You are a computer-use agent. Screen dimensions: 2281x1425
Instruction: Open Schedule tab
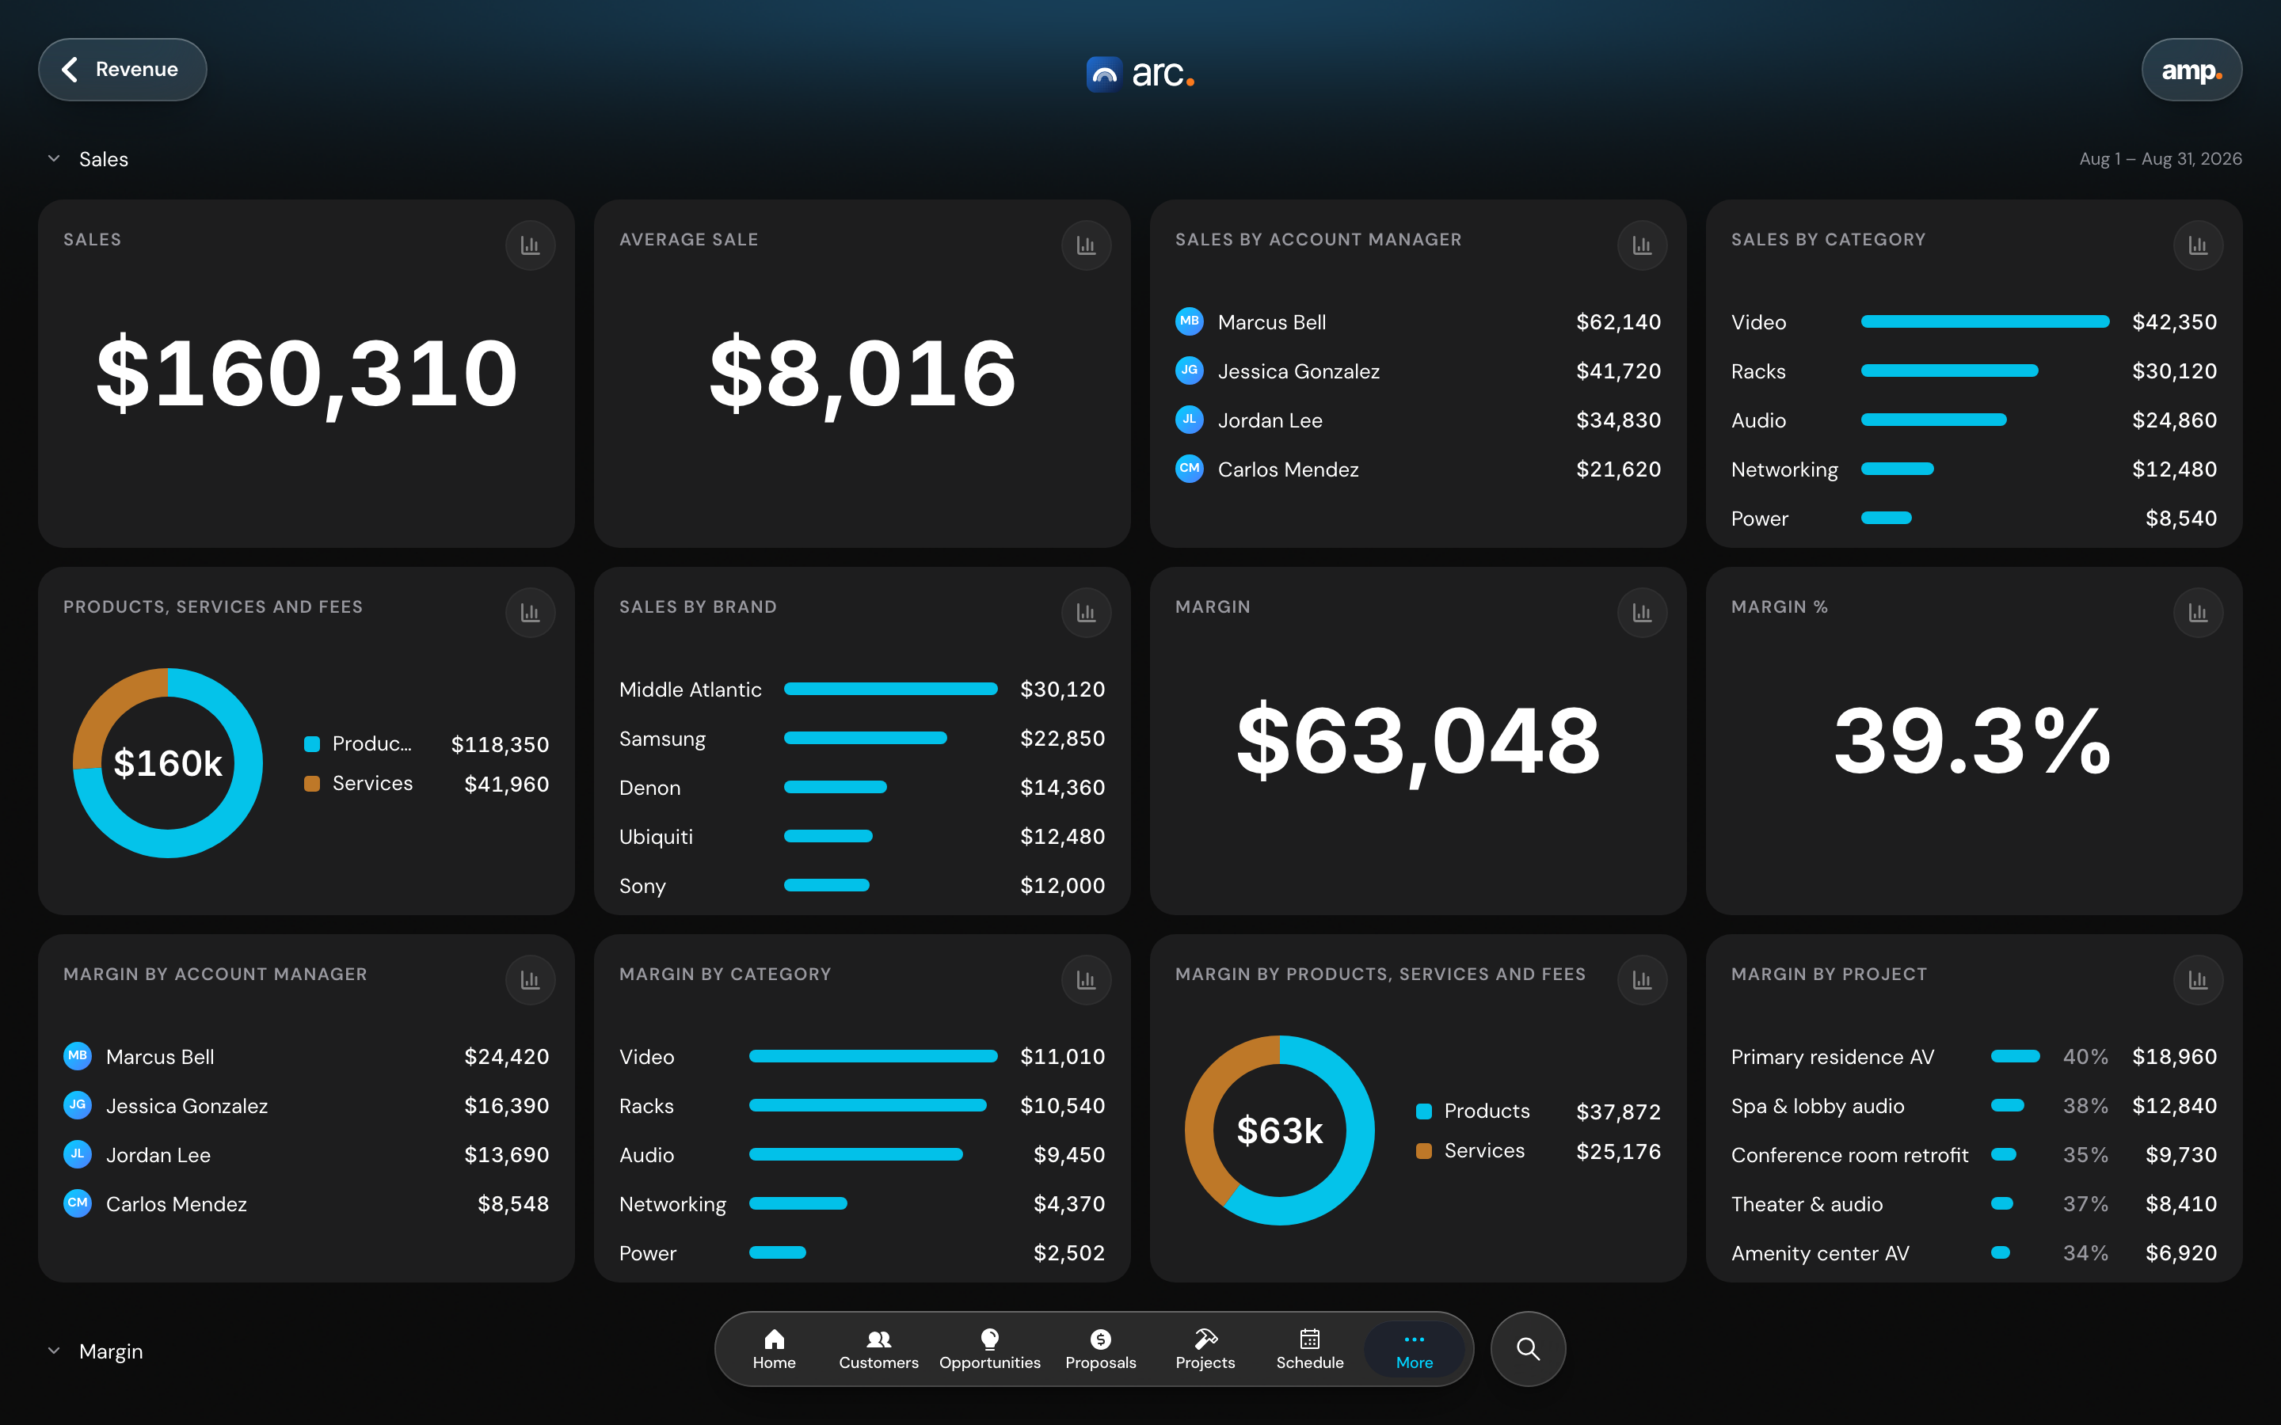(1309, 1349)
